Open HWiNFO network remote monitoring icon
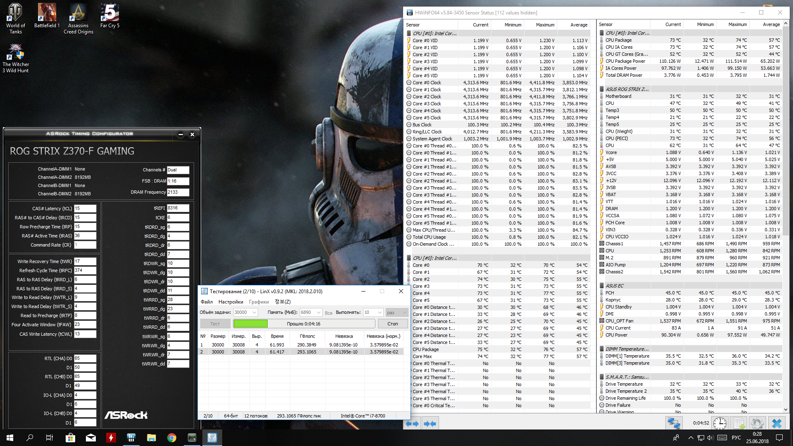Image resolution: width=793 pixels, height=446 pixels. pos(674,423)
